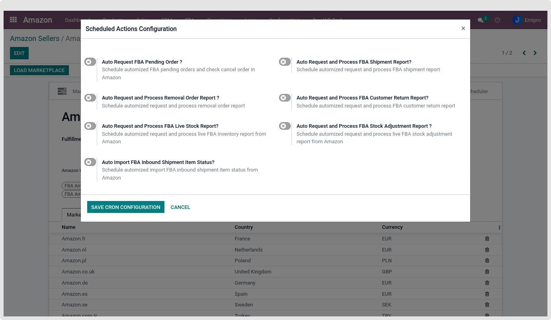Delete the Amazon.nl marketplace row

click(x=487, y=250)
